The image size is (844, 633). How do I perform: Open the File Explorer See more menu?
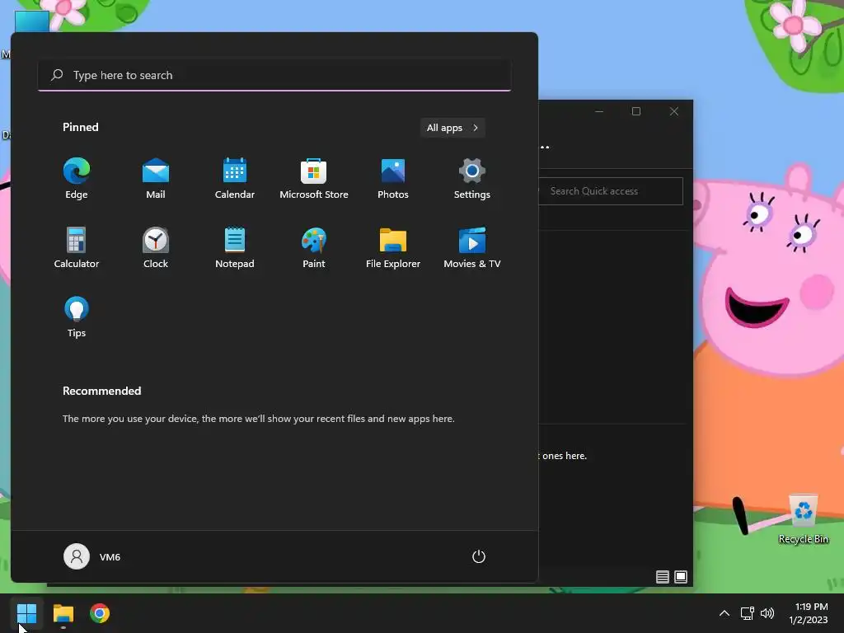point(545,147)
